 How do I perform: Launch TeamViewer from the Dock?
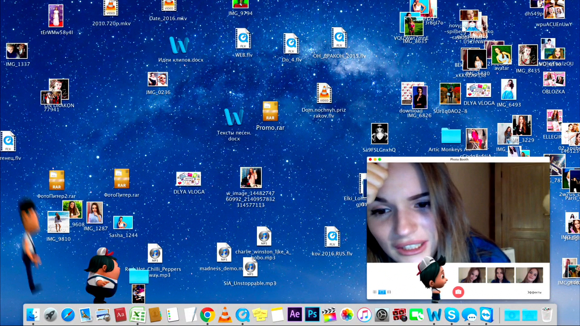(x=487, y=315)
